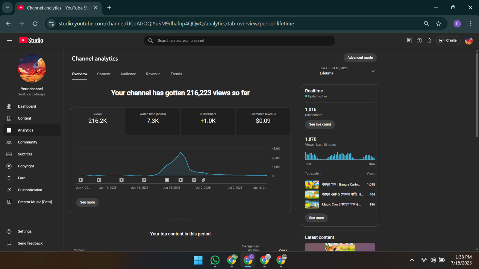Click the Create button
This screenshot has height=269, width=479.
pyautogui.click(x=448, y=40)
